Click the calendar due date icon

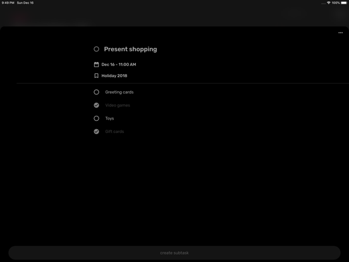(96, 65)
